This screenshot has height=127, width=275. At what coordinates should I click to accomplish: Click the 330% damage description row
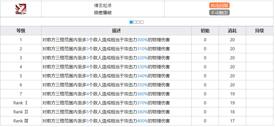click(116, 67)
